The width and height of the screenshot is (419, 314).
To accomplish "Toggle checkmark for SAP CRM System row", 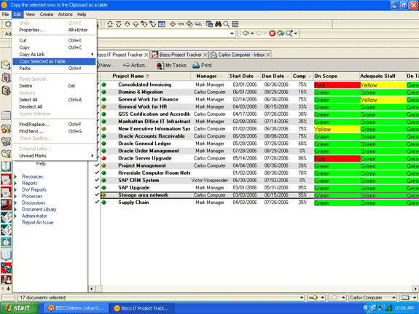I will (97, 180).
